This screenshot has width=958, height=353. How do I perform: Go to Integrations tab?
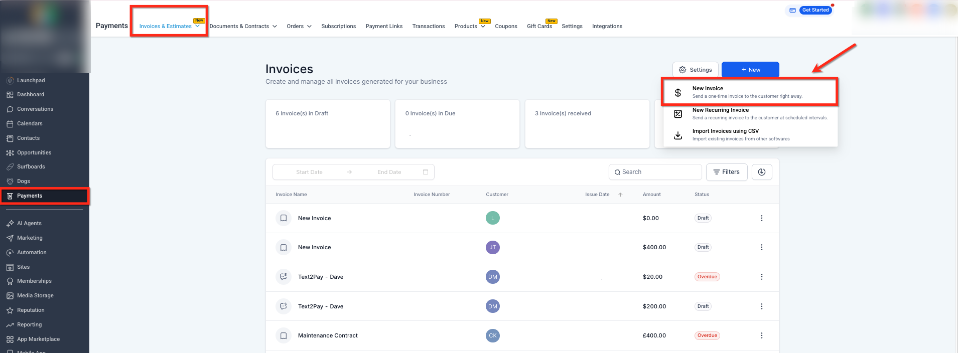pos(607,26)
